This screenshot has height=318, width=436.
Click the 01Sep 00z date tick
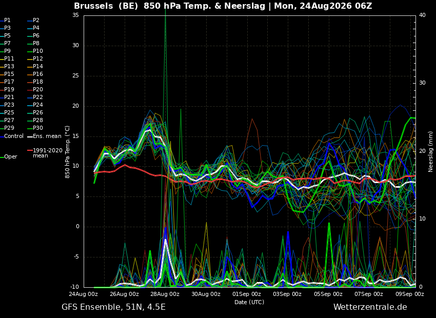pyautogui.click(x=247, y=294)
